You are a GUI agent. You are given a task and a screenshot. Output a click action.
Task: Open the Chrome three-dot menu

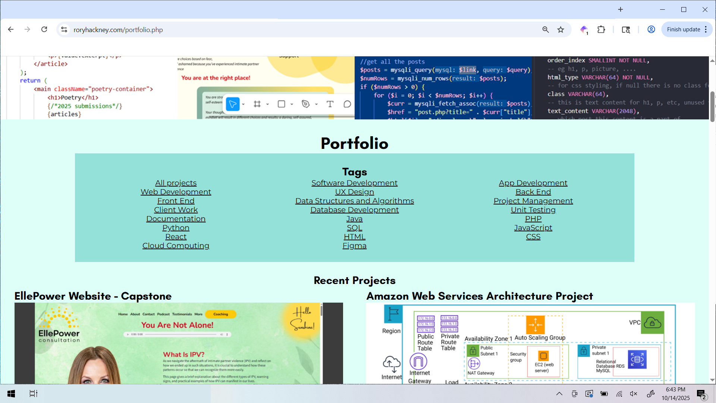(706, 29)
